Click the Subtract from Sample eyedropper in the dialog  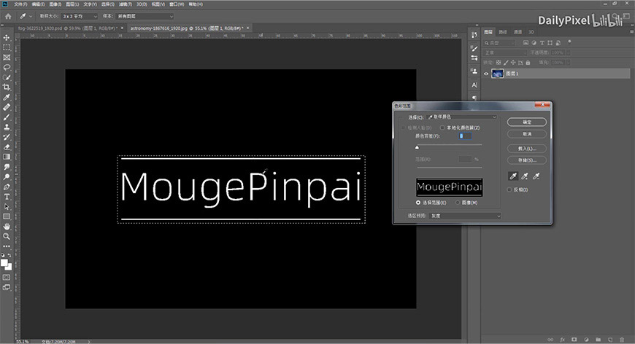pyautogui.click(x=536, y=176)
